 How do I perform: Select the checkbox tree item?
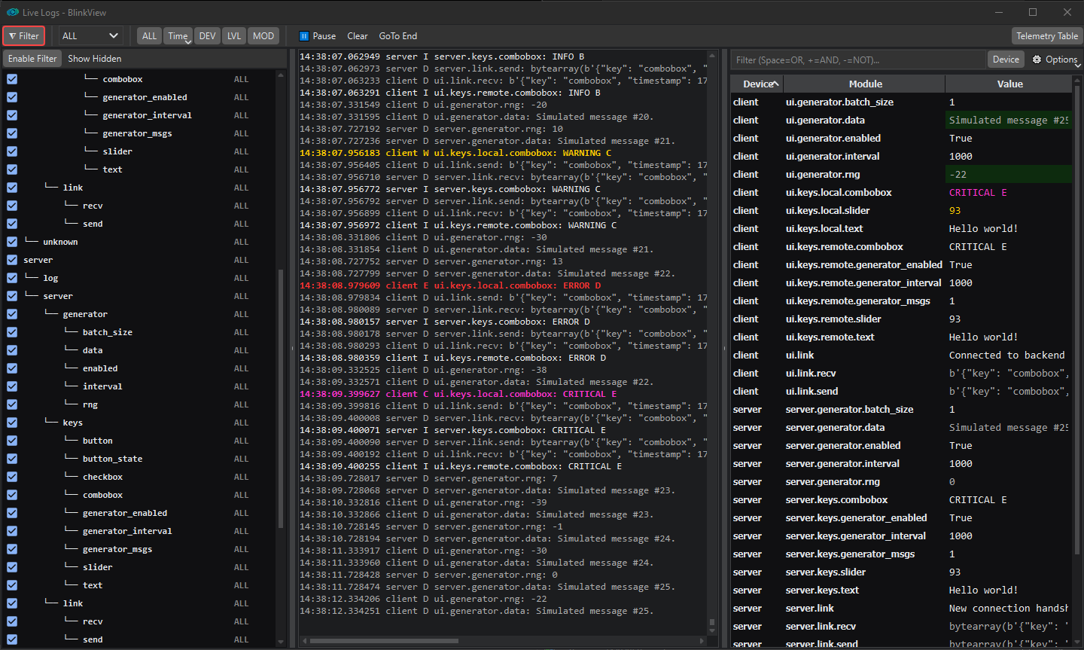103,477
